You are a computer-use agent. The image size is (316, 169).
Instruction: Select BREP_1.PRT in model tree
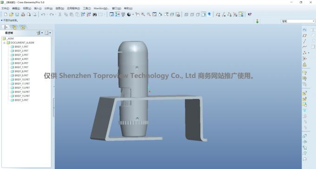tap(20, 47)
